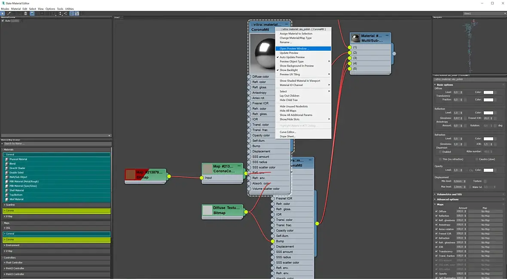Click Input socket of CoronaColor node
This screenshot has height=279, width=507.
coord(202,178)
